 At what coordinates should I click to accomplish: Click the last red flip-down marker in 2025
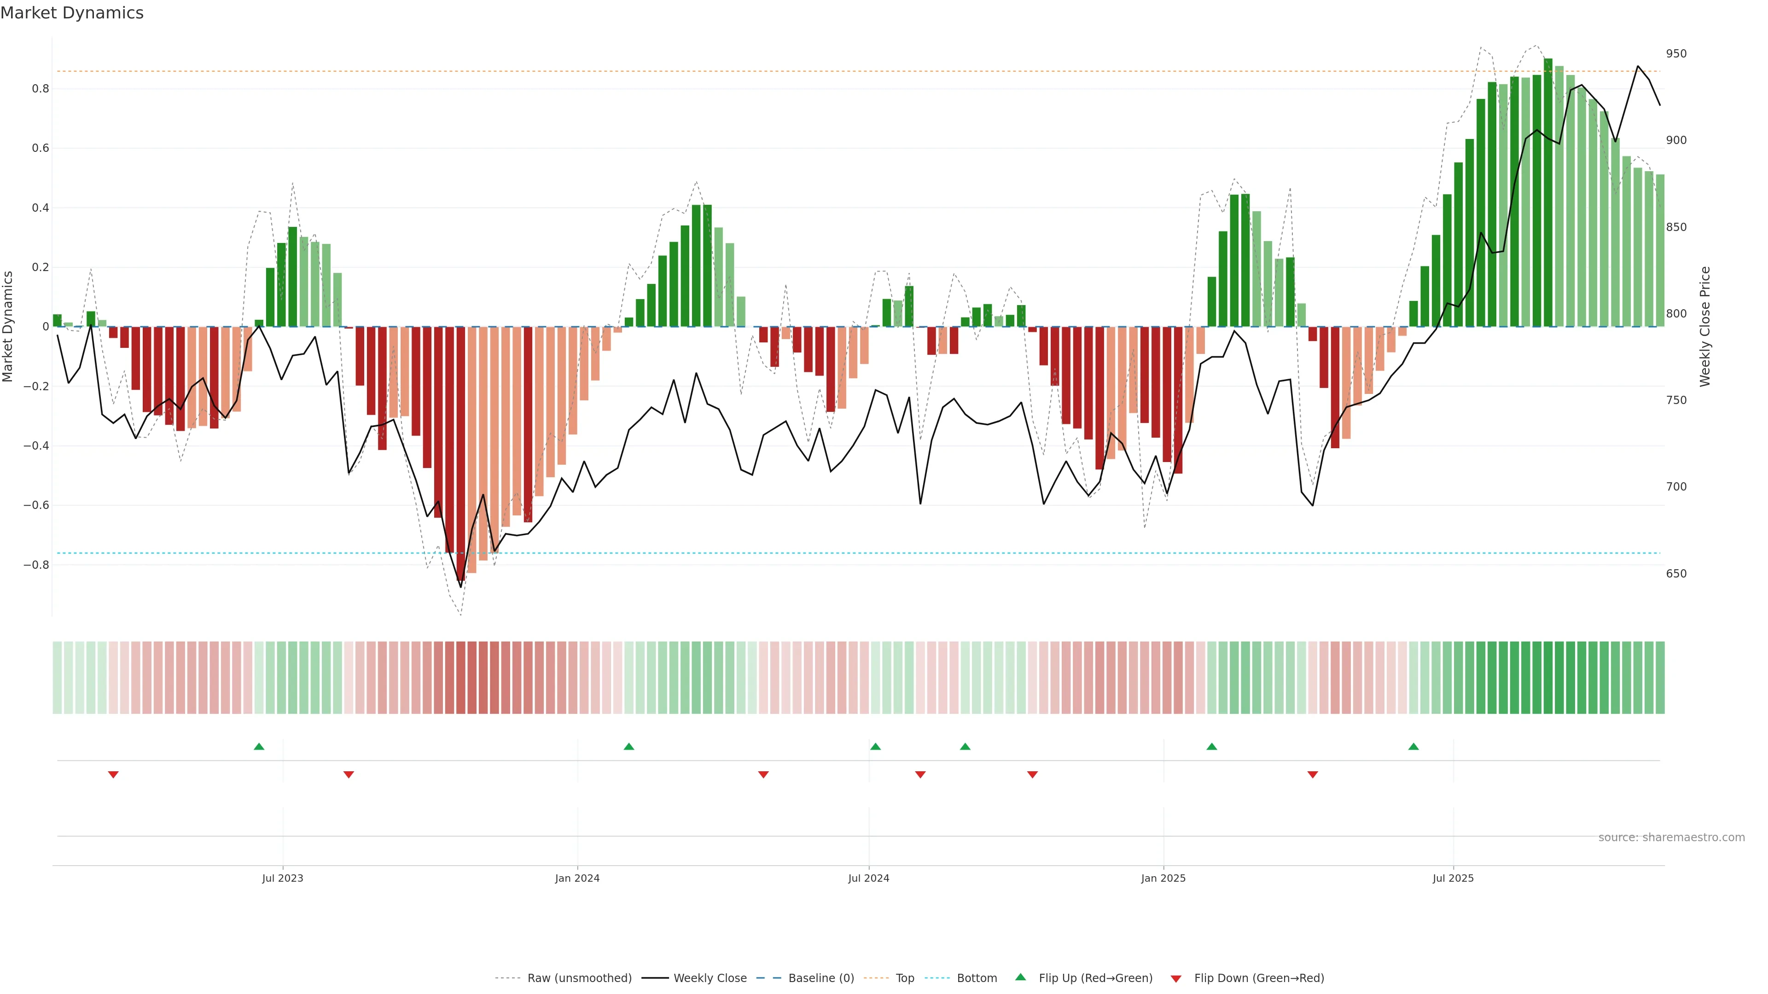coord(1312,774)
